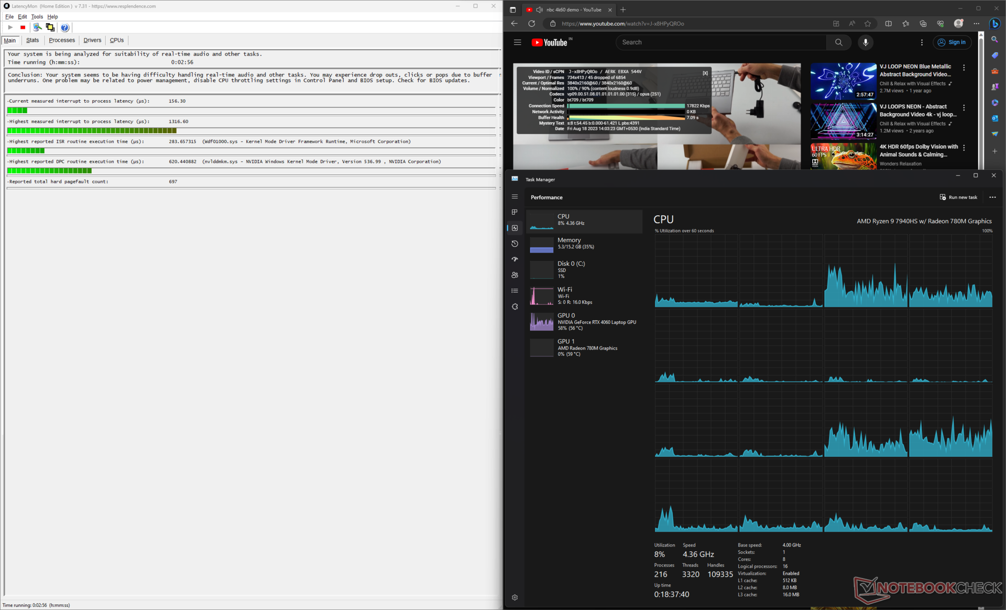Switch to the Drivers tab
This screenshot has width=1006, height=610.
(92, 40)
